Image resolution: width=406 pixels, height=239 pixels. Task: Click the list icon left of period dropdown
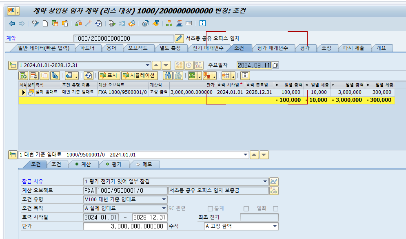[x=13, y=65]
